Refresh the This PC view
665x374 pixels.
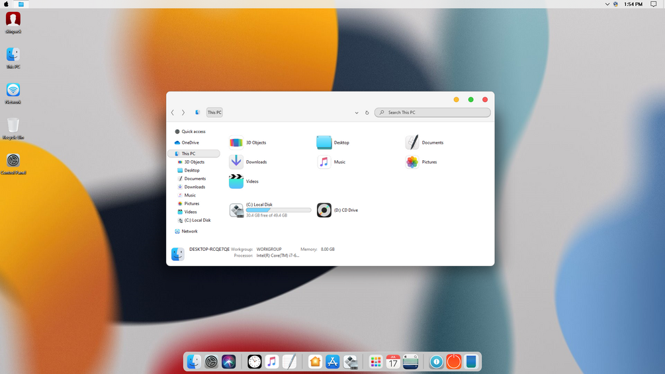[x=367, y=113]
